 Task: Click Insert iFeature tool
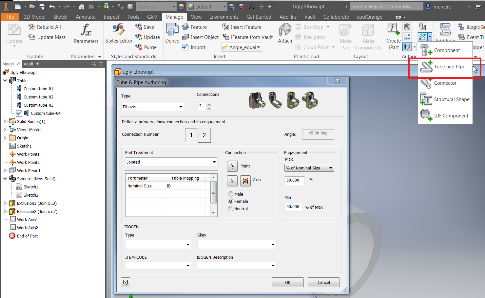coord(242,27)
